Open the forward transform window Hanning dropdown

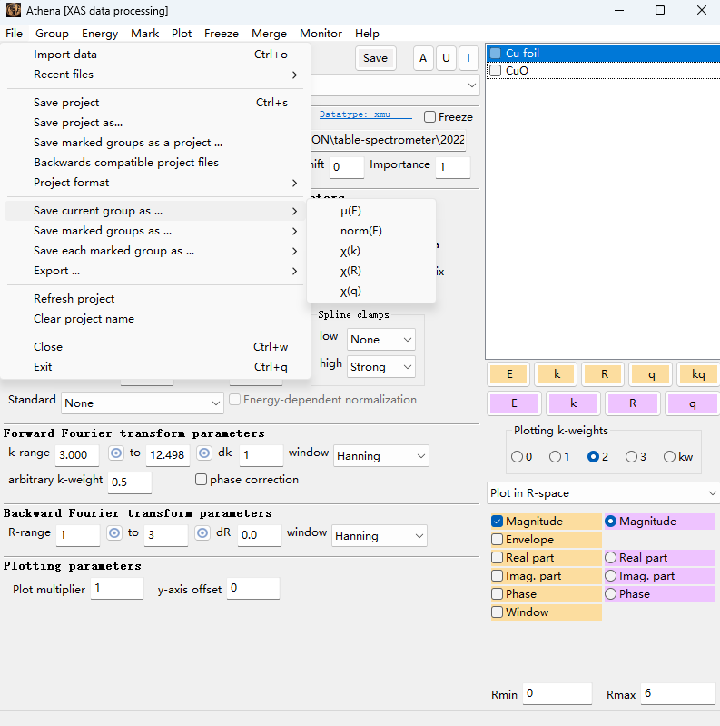click(381, 455)
